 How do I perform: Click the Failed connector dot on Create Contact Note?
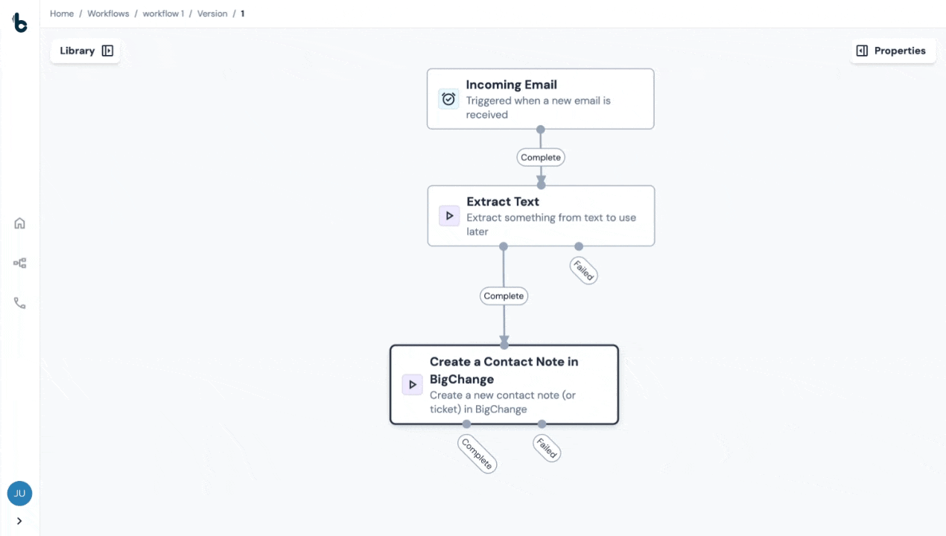point(542,424)
